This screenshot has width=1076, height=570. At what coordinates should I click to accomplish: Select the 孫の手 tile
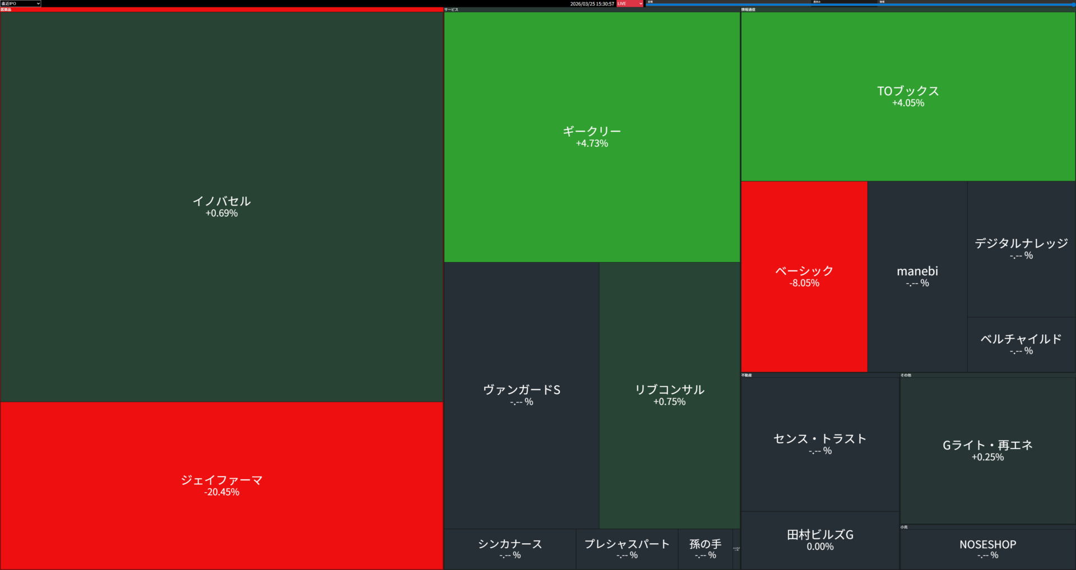click(x=705, y=549)
